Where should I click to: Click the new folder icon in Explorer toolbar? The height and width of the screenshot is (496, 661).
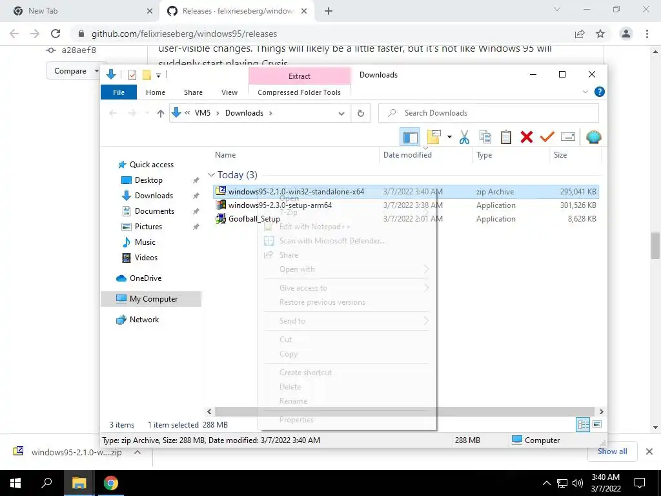point(434,137)
